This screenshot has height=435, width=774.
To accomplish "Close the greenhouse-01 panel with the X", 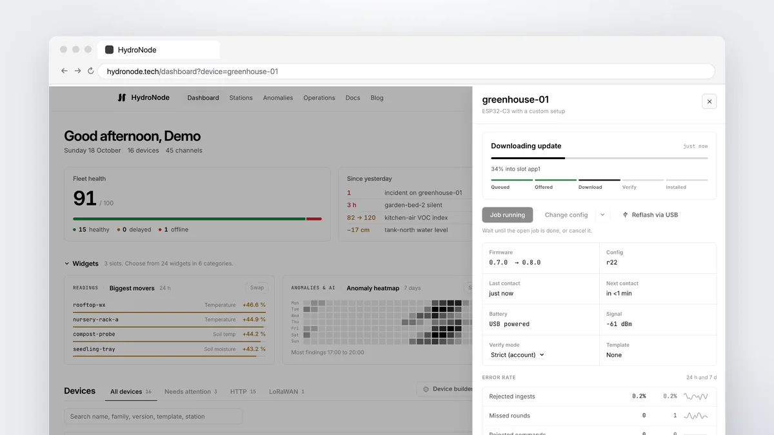I will (709, 101).
